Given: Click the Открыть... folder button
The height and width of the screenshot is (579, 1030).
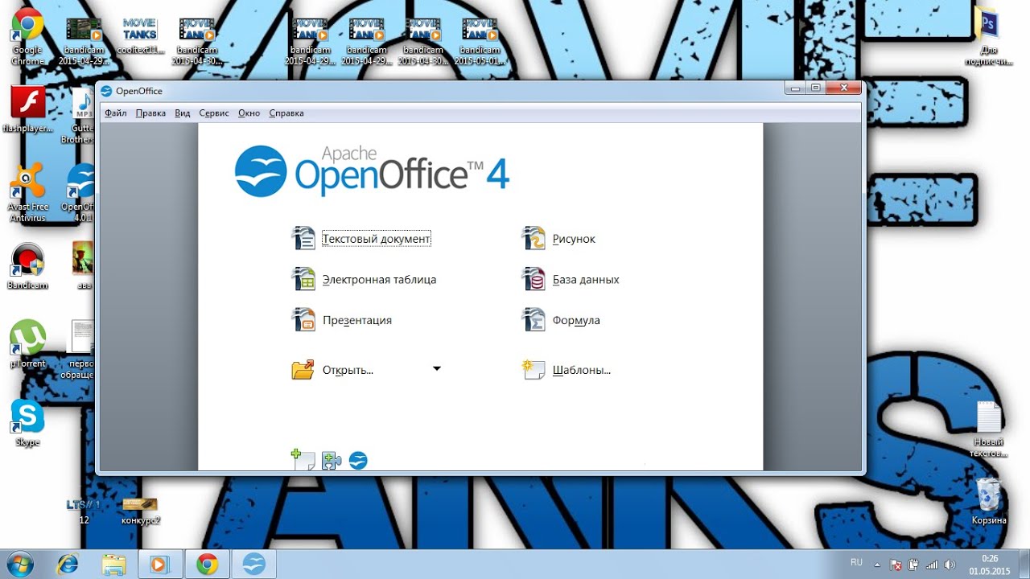Looking at the screenshot, I should [x=332, y=370].
